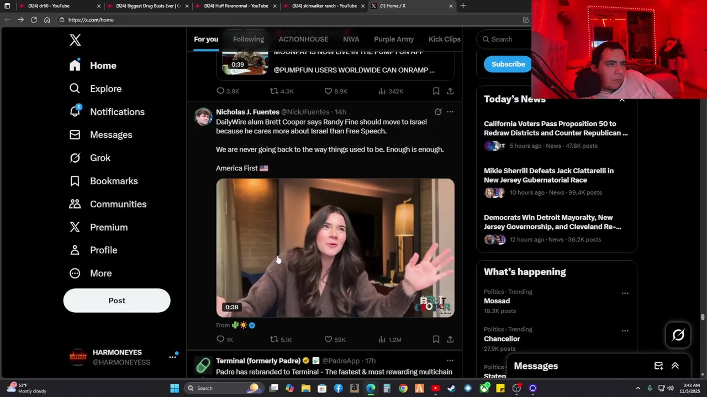Share the pump fun post
707x397 pixels.
(450, 91)
